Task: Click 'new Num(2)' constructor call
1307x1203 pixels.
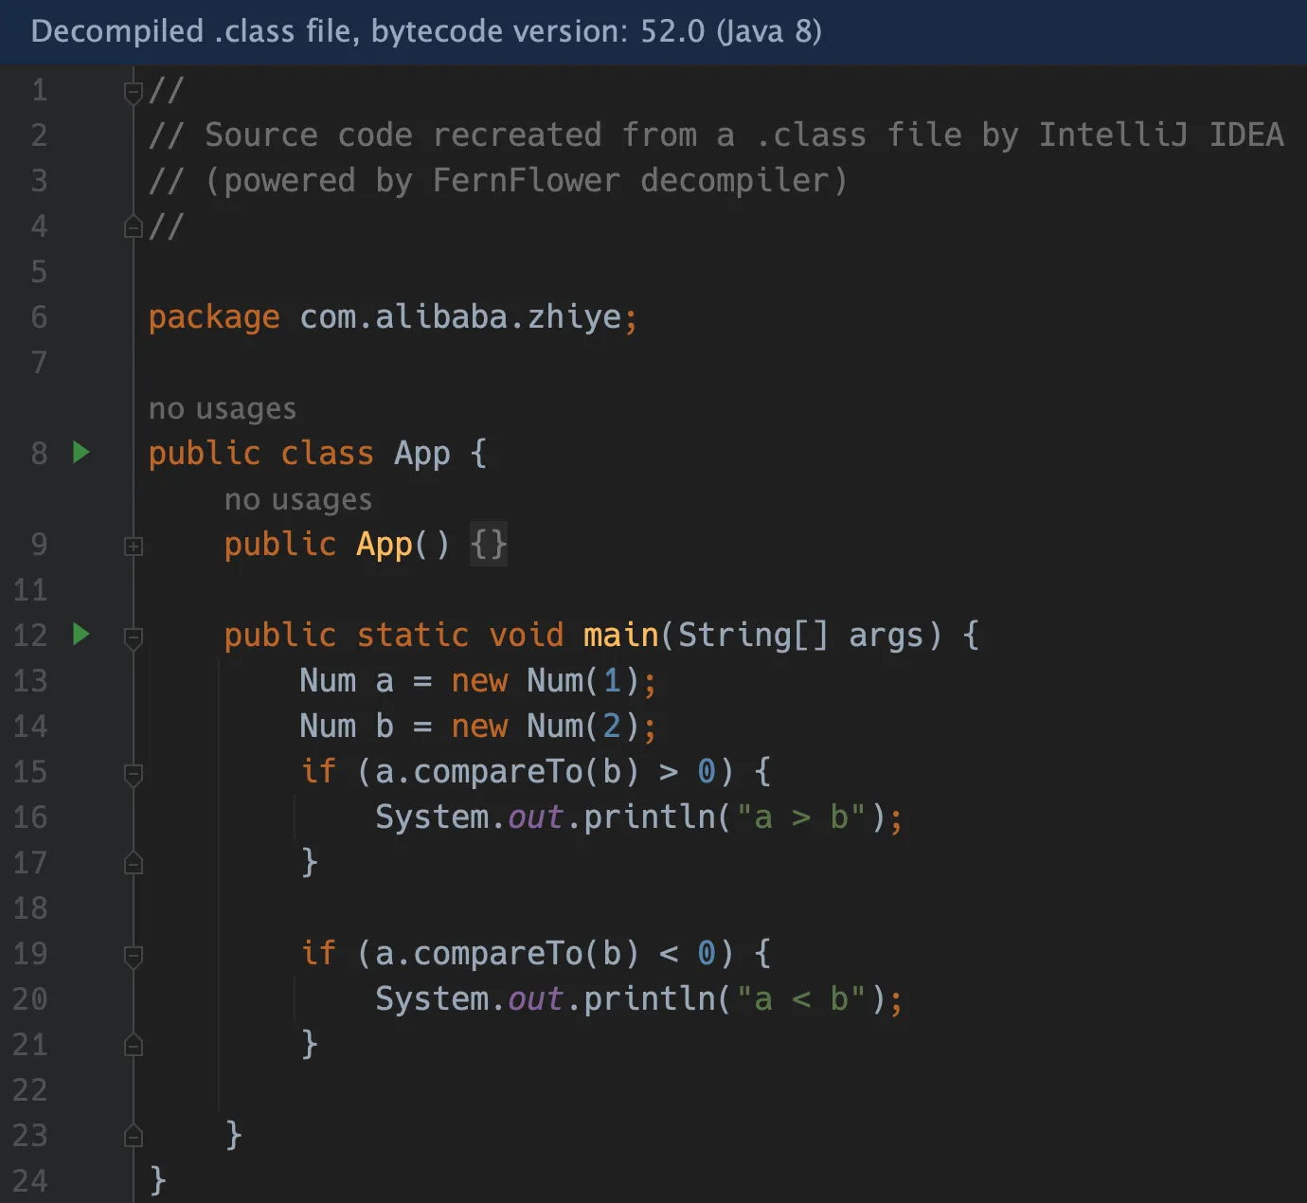Action: pos(546,726)
